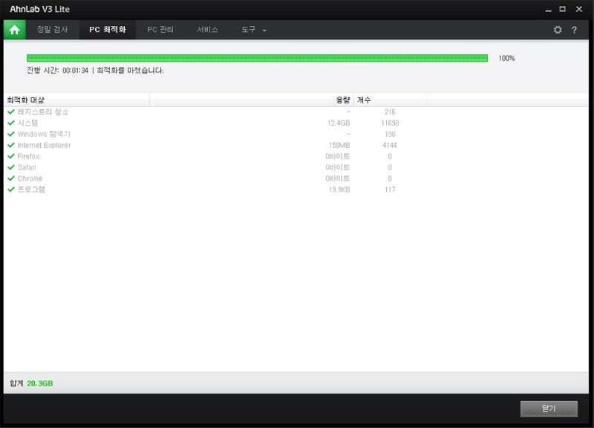
Task: Click the AhnLab V3 Lite window title
Action: tap(40, 9)
